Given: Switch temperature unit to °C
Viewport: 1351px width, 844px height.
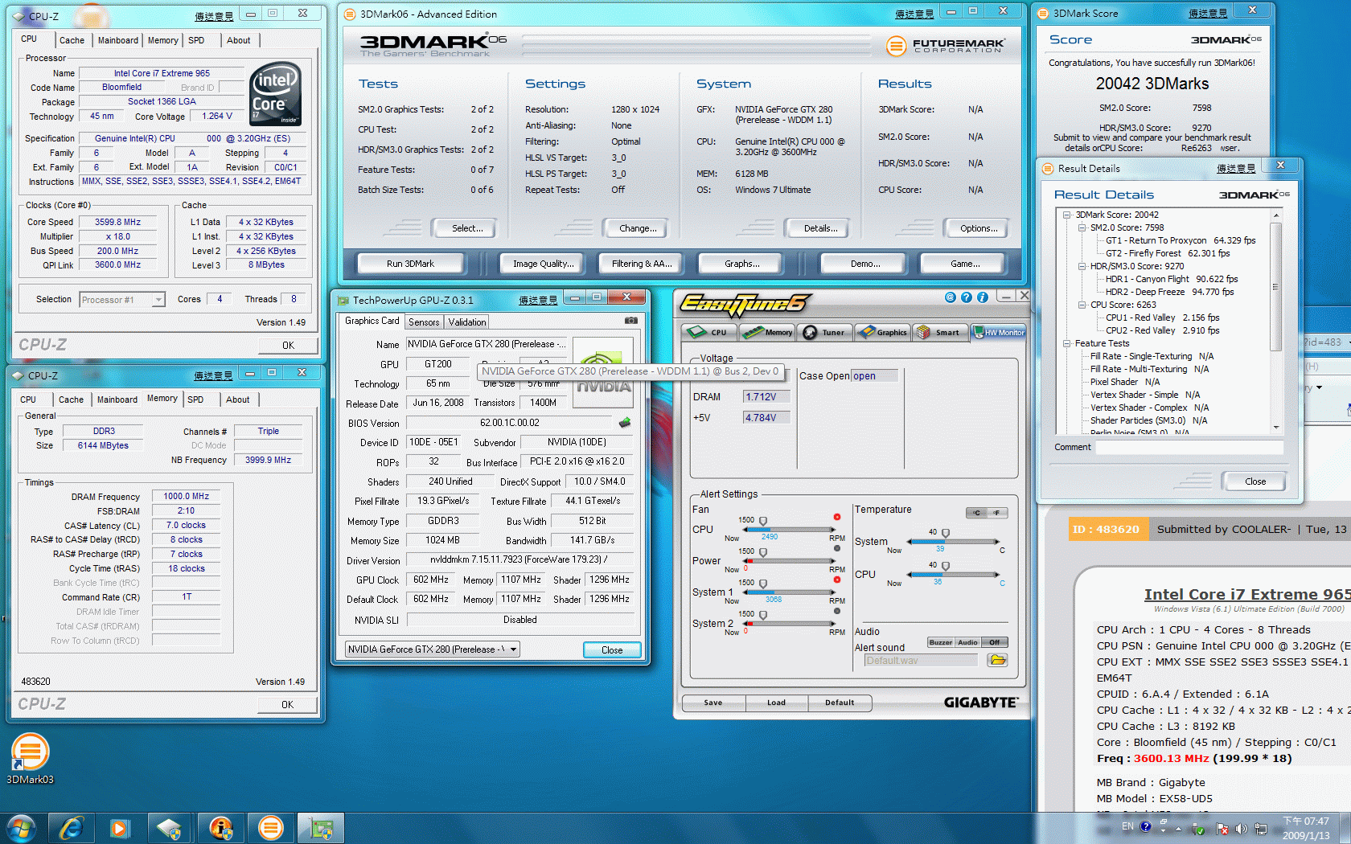Looking at the screenshot, I should (976, 513).
